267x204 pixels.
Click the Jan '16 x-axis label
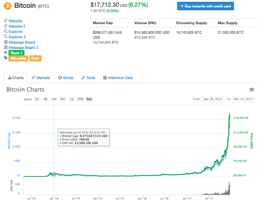tap(142, 198)
